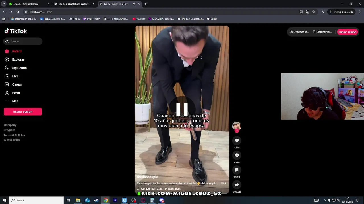The height and width of the screenshot is (204, 364).
Task: Expand the Program footer section
Action: pyautogui.click(x=9, y=130)
